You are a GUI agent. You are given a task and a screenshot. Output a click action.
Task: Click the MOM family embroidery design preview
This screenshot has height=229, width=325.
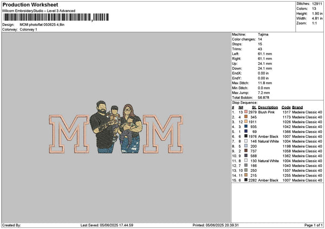[116, 127]
